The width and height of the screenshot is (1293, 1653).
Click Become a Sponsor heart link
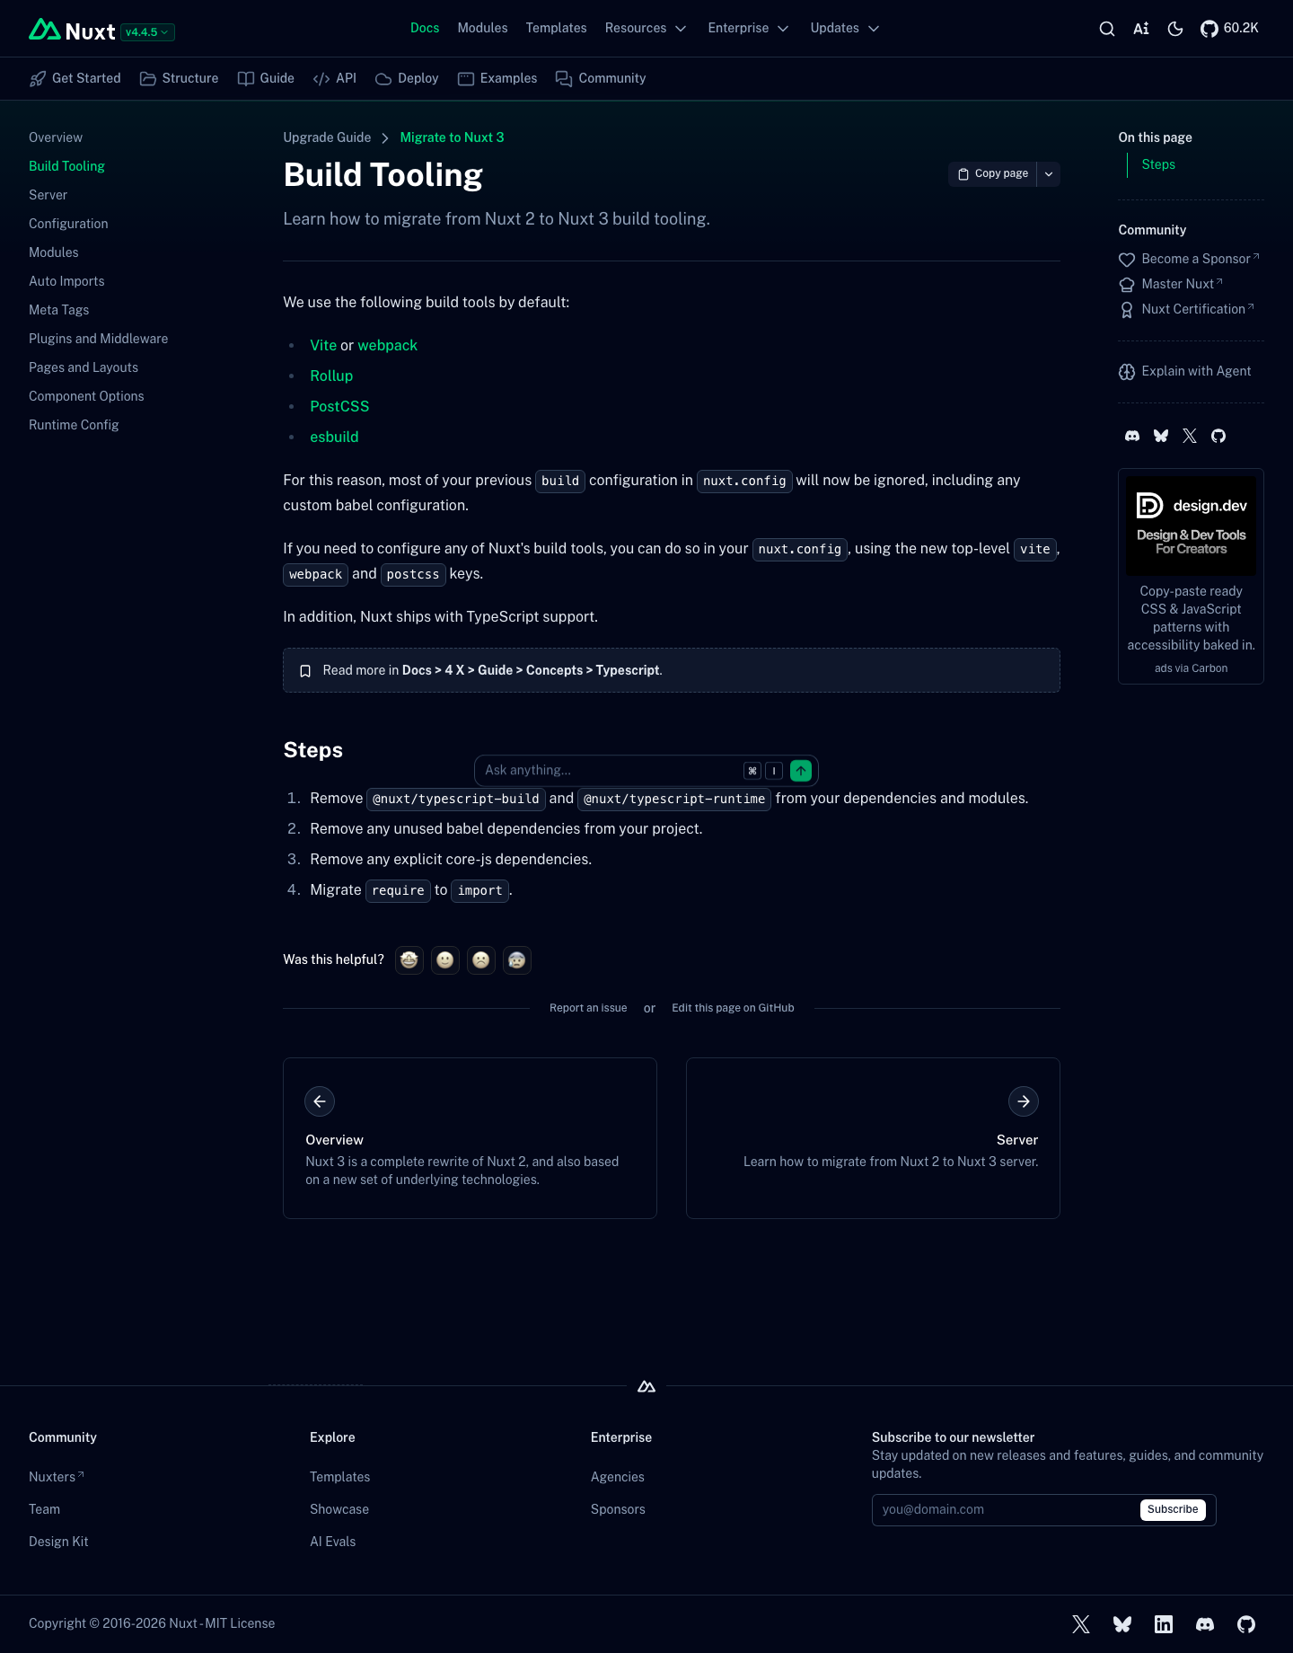pyautogui.click(x=1189, y=259)
